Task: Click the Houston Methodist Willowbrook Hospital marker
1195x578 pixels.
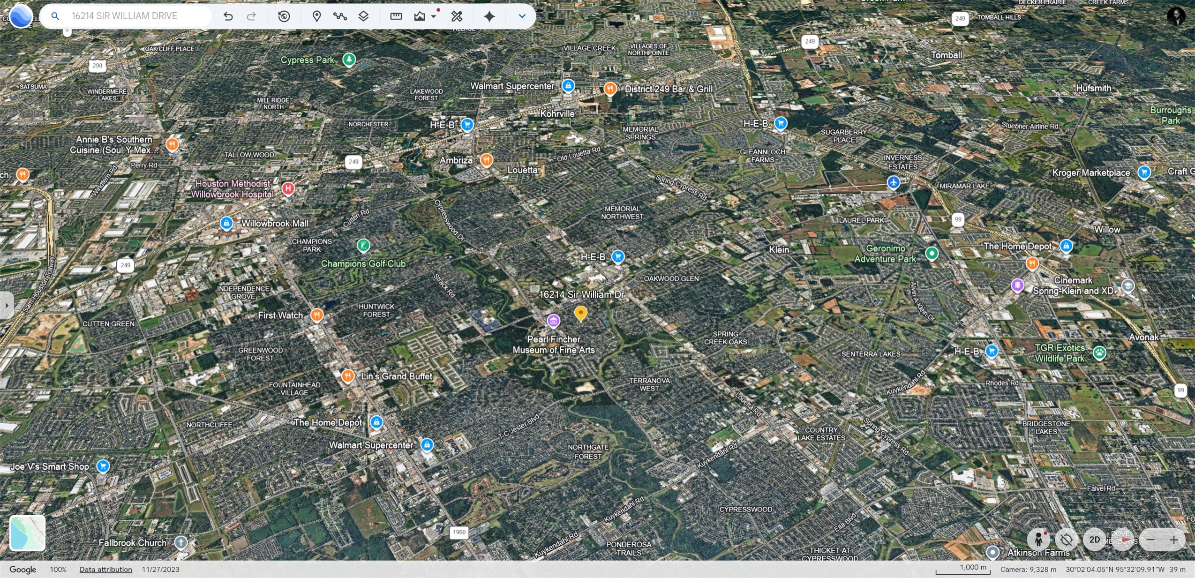Action: (288, 188)
